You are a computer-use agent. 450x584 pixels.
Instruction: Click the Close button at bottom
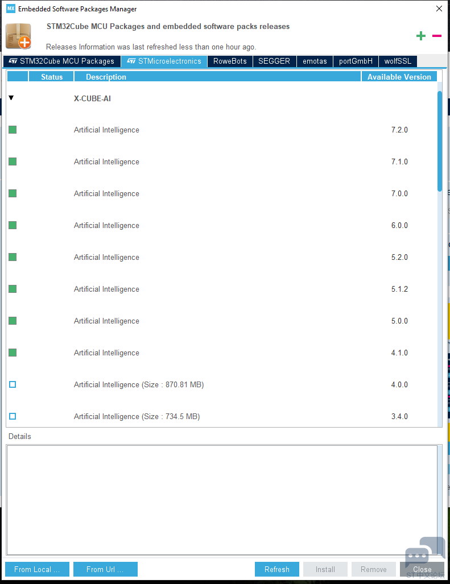click(x=422, y=569)
